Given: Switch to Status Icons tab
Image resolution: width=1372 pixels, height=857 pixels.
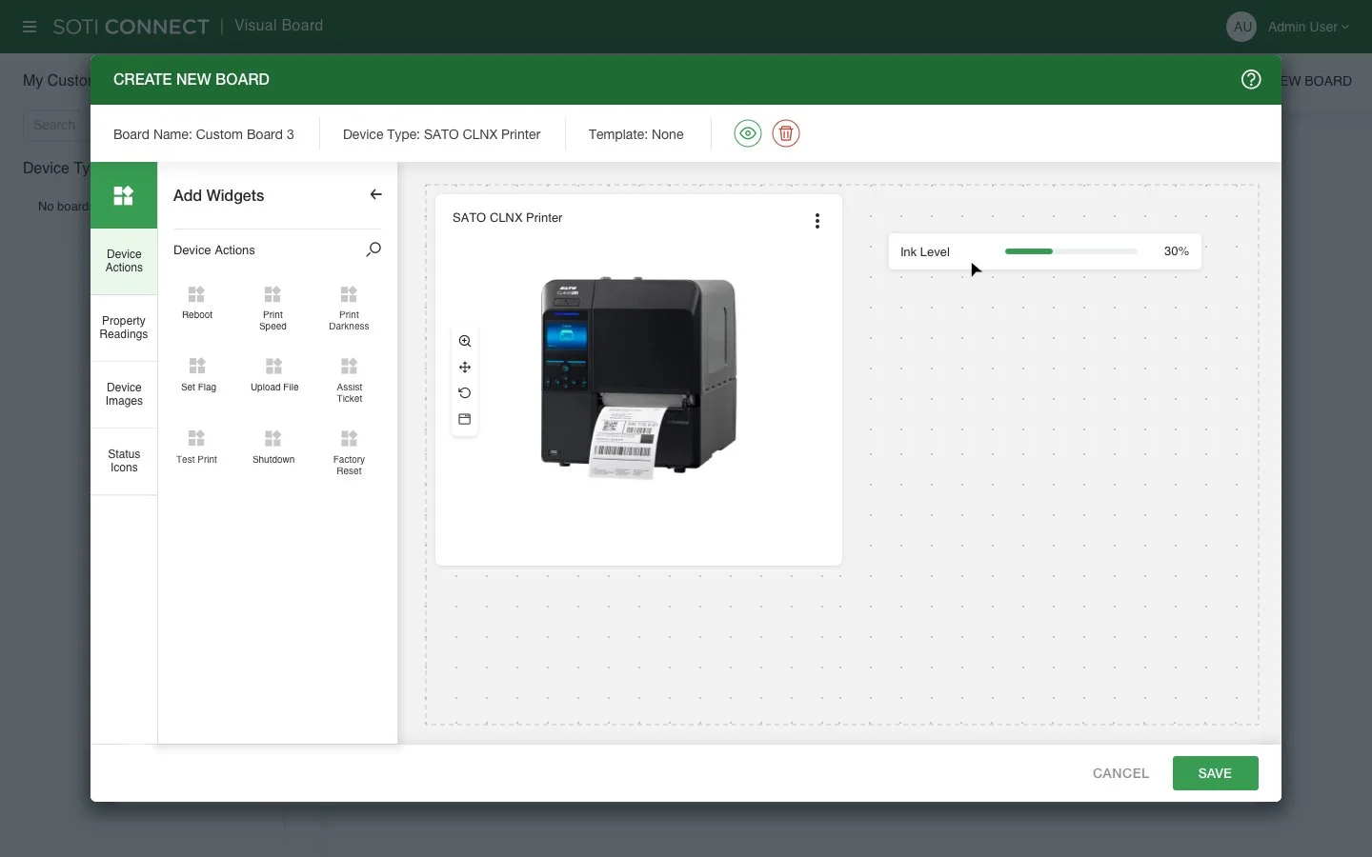Looking at the screenshot, I should pyautogui.click(x=124, y=461).
